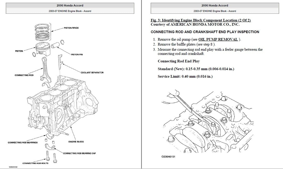Click the PISTON RINGS label in diagram

point(71,28)
